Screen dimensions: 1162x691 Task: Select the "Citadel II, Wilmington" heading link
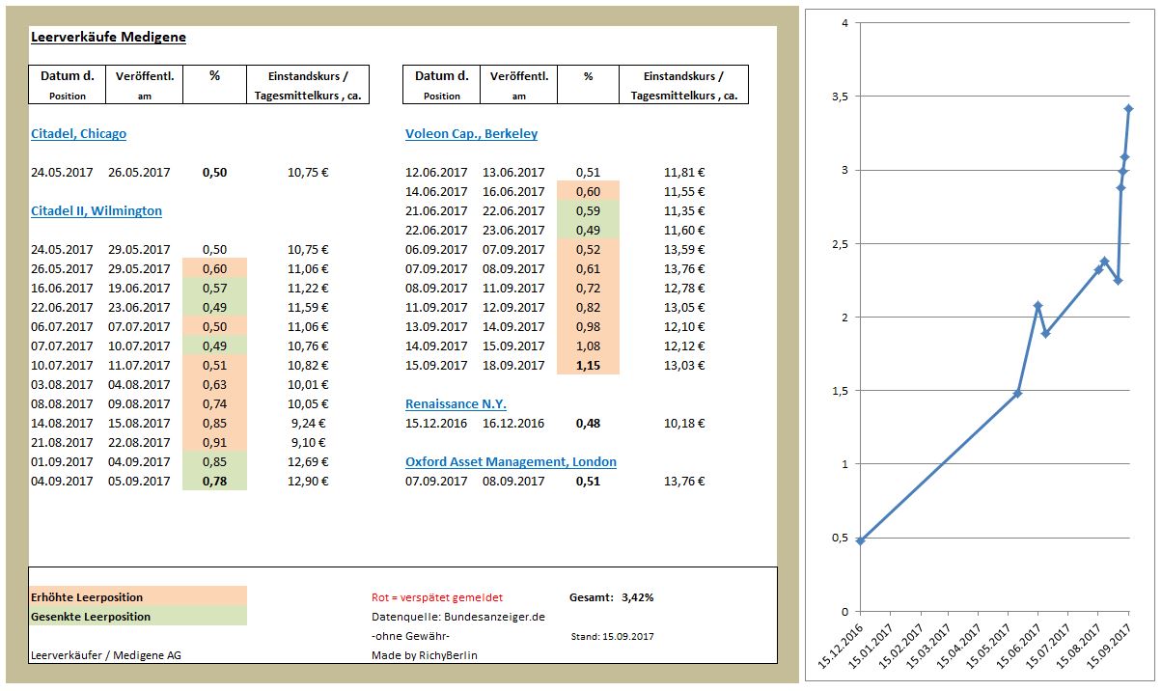click(x=96, y=210)
